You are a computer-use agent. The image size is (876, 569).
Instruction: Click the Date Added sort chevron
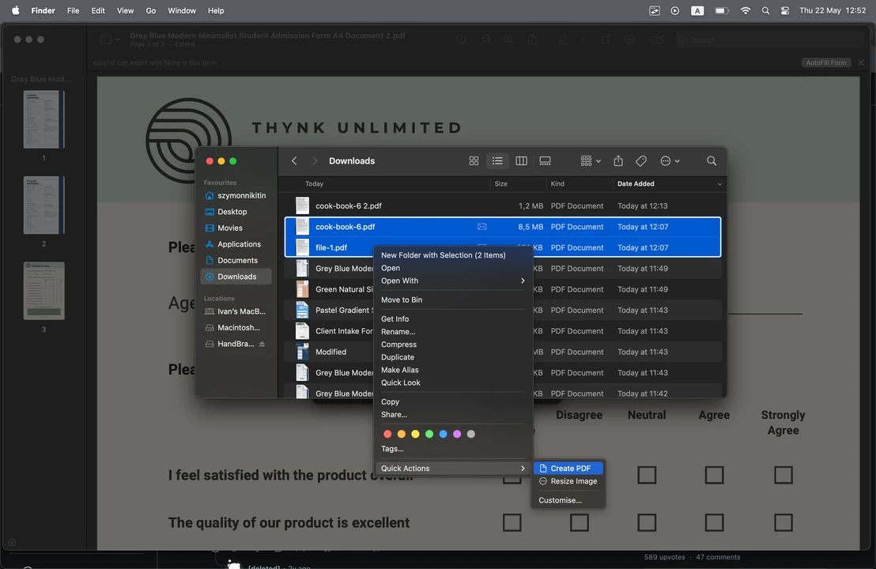click(x=719, y=183)
